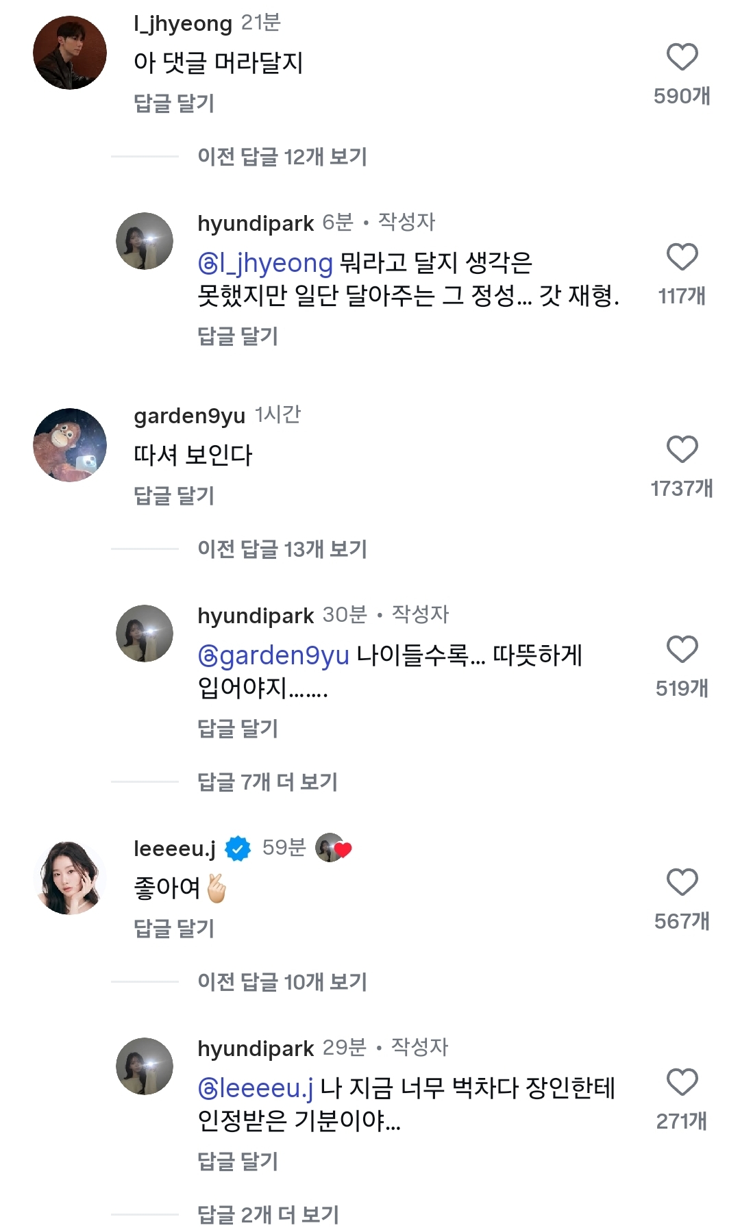This screenshot has height=1230, width=740.
Task: Tap heart icon on leeeeu.j's comment
Action: point(682,883)
